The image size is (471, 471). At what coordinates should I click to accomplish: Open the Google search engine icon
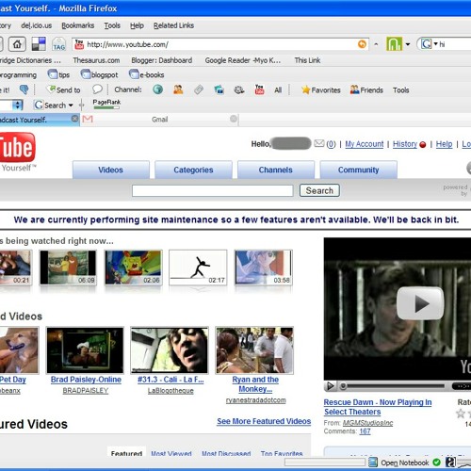pyautogui.click(x=426, y=44)
